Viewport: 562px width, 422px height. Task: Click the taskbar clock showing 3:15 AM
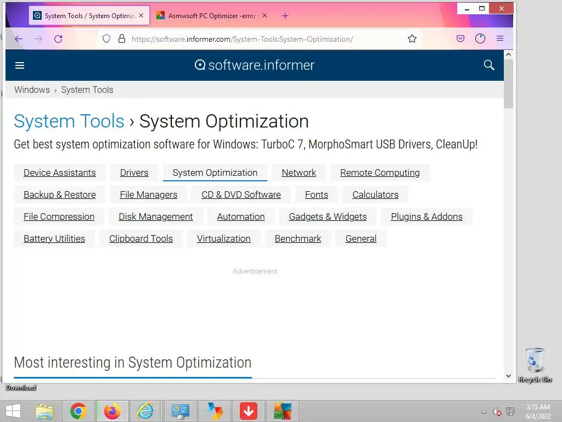(538, 412)
